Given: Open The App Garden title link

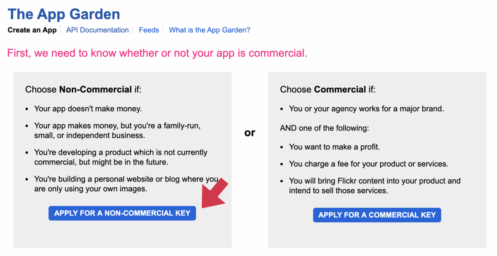Looking at the screenshot, I should (64, 14).
